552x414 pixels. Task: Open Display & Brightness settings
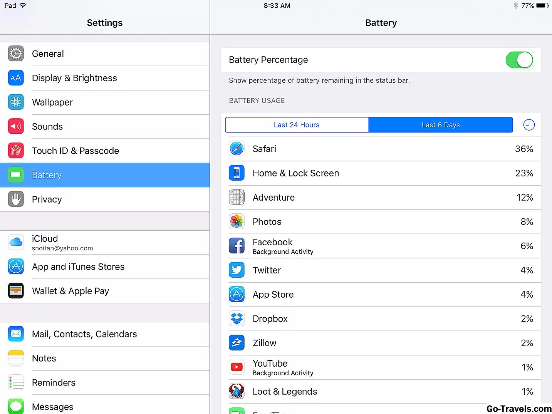[105, 78]
